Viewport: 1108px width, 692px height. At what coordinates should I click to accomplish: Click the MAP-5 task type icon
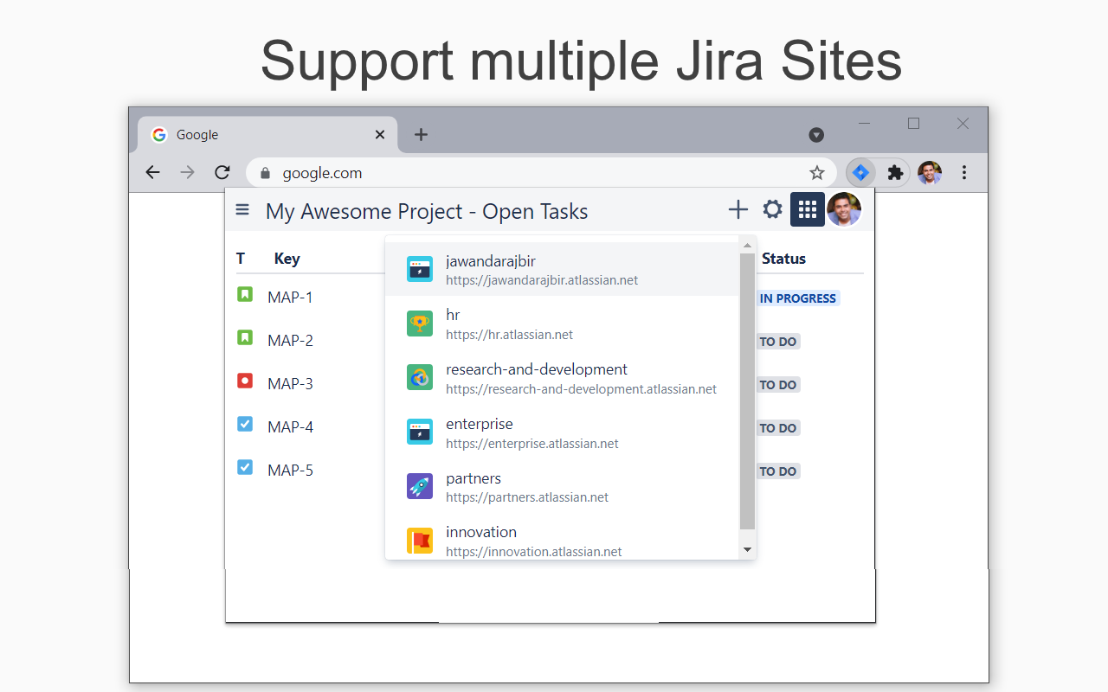[x=245, y=467]
